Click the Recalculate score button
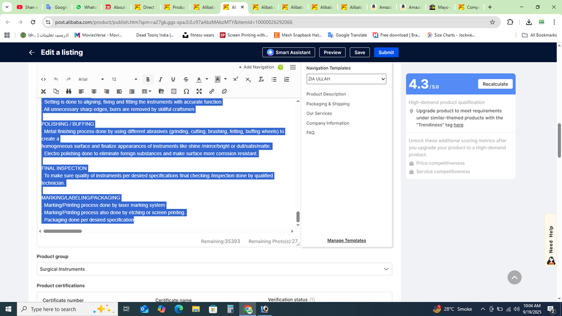The image size is (562, 316). [x=495, y=84]
